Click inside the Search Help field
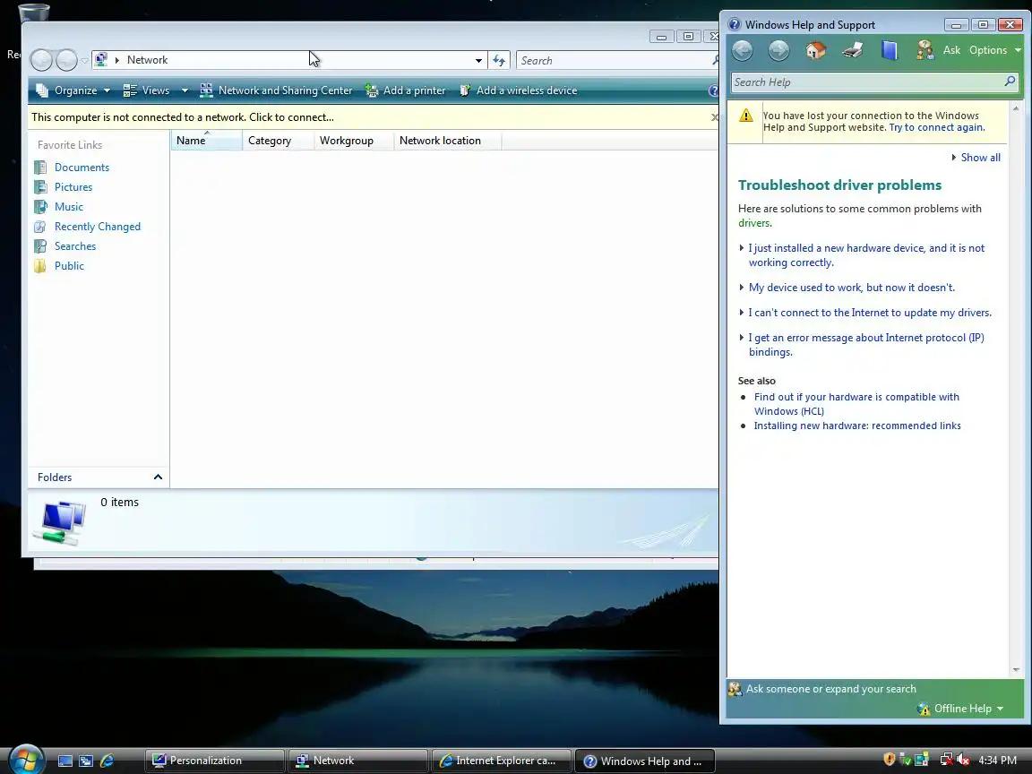The image size is (1032, 774). coord(867,82)
